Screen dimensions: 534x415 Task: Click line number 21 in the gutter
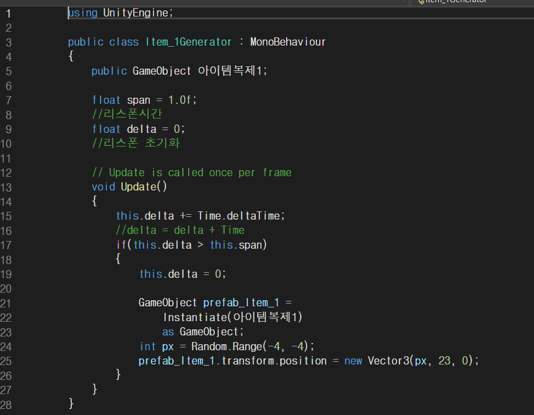[x=6, y=304]
